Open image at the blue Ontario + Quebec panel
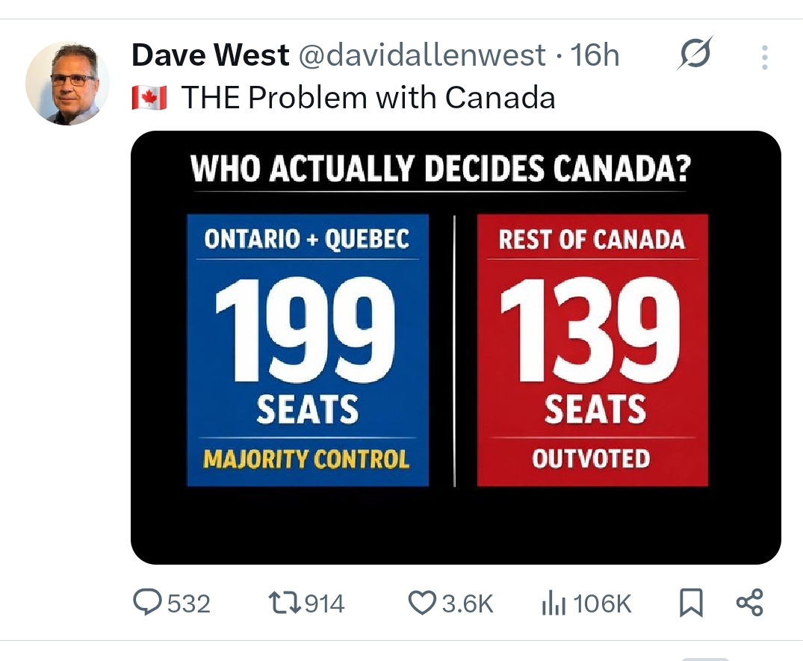The height and width of the screenshot is (661, 803). click(x=307, y=350)
